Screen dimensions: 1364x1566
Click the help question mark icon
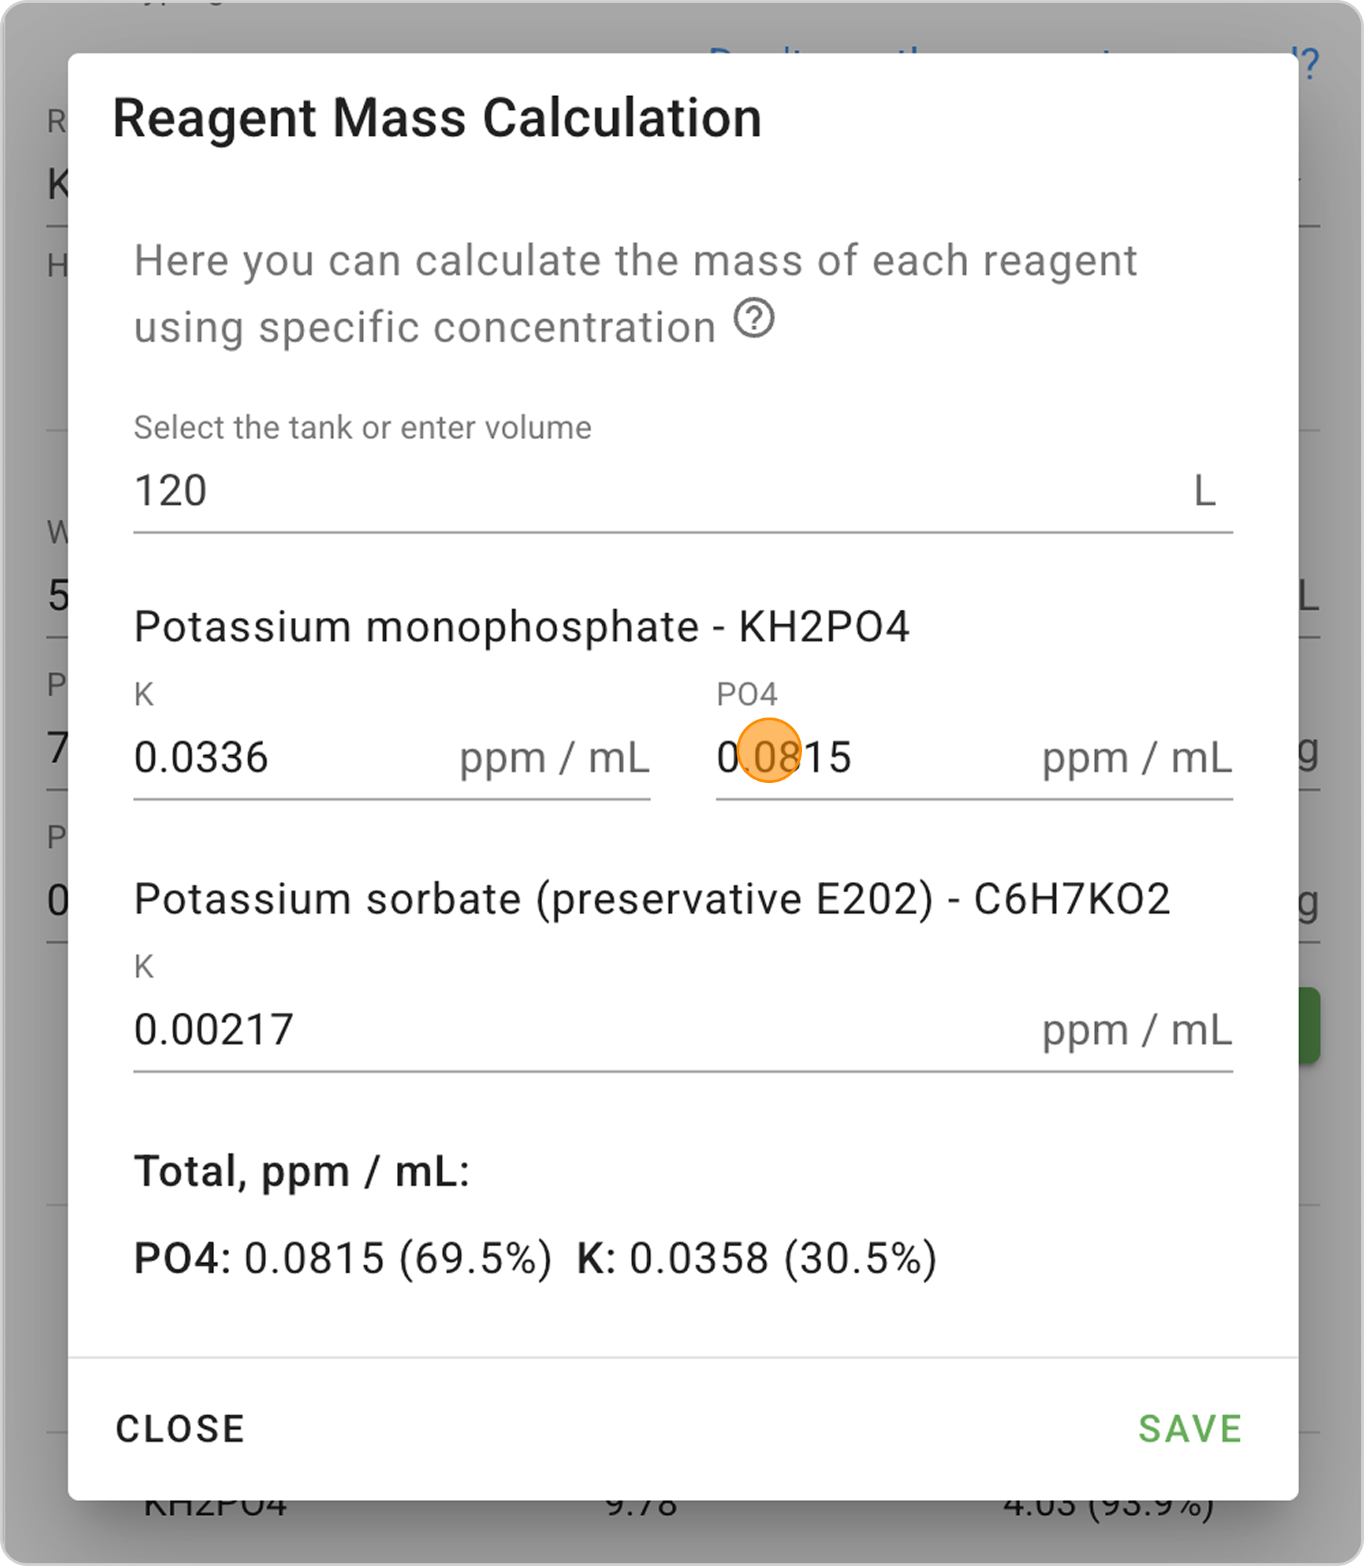[754, 319]
